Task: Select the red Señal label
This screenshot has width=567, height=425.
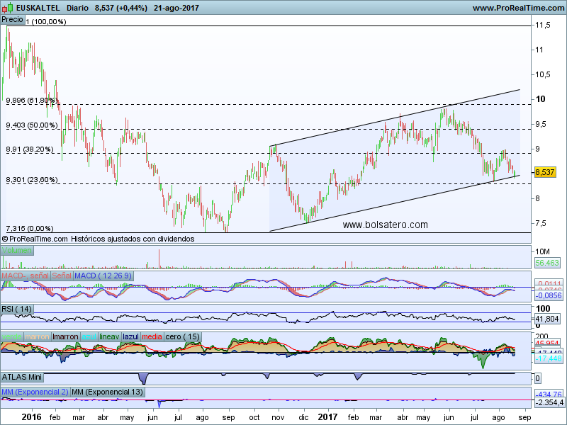Action: pos(61,275)
